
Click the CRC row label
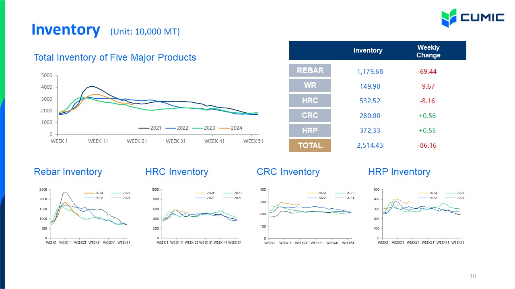(x=310, y=116)
